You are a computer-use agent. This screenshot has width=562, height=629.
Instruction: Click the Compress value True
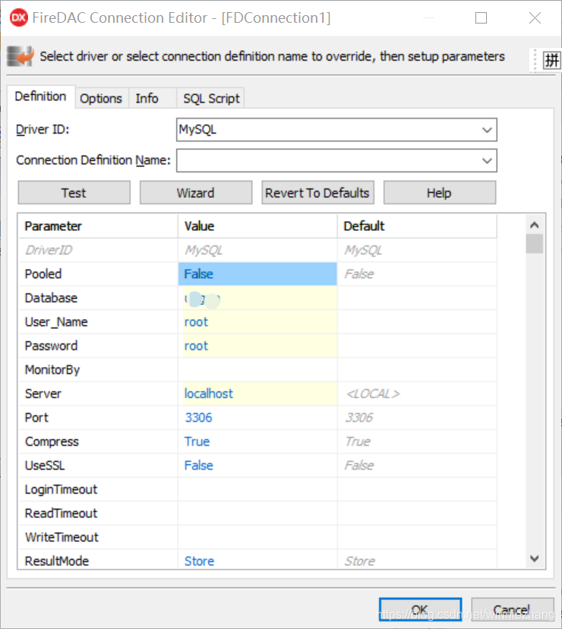(x=257, y=441)
